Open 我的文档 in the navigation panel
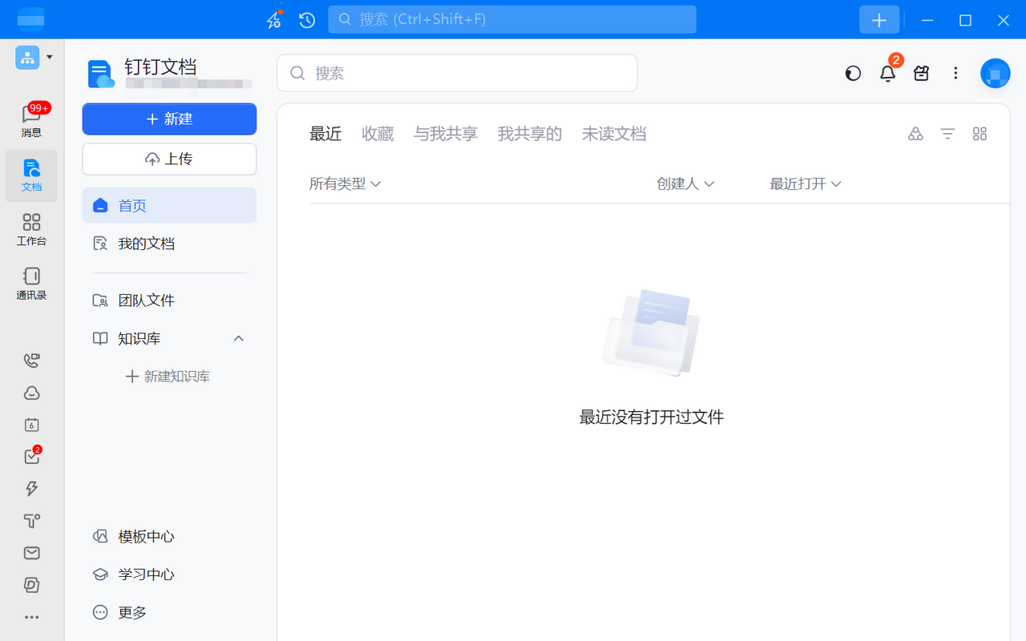Screen dimensions: 1026x641 click(146, 244)
